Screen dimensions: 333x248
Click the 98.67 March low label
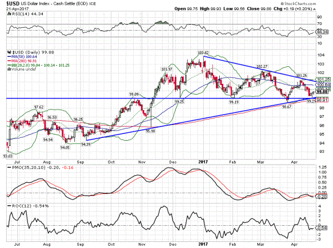click(286, 106)
